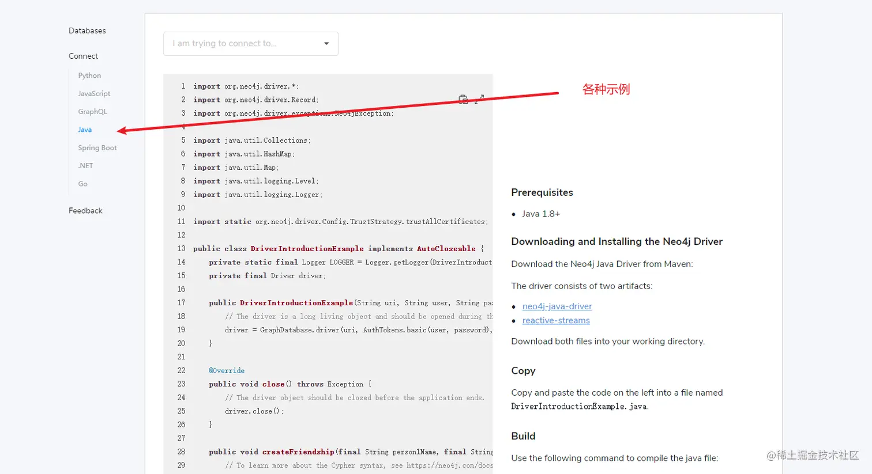This screenshot has height=474, width=872.
Task: Click the 'public void createFriendship' line
Action: (x=351, y=452)
